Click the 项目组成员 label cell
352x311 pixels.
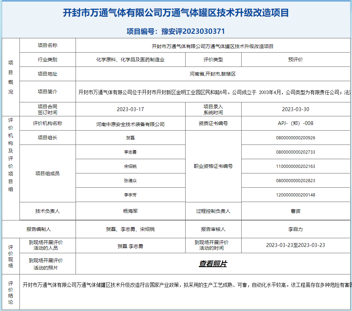[48, 173]
